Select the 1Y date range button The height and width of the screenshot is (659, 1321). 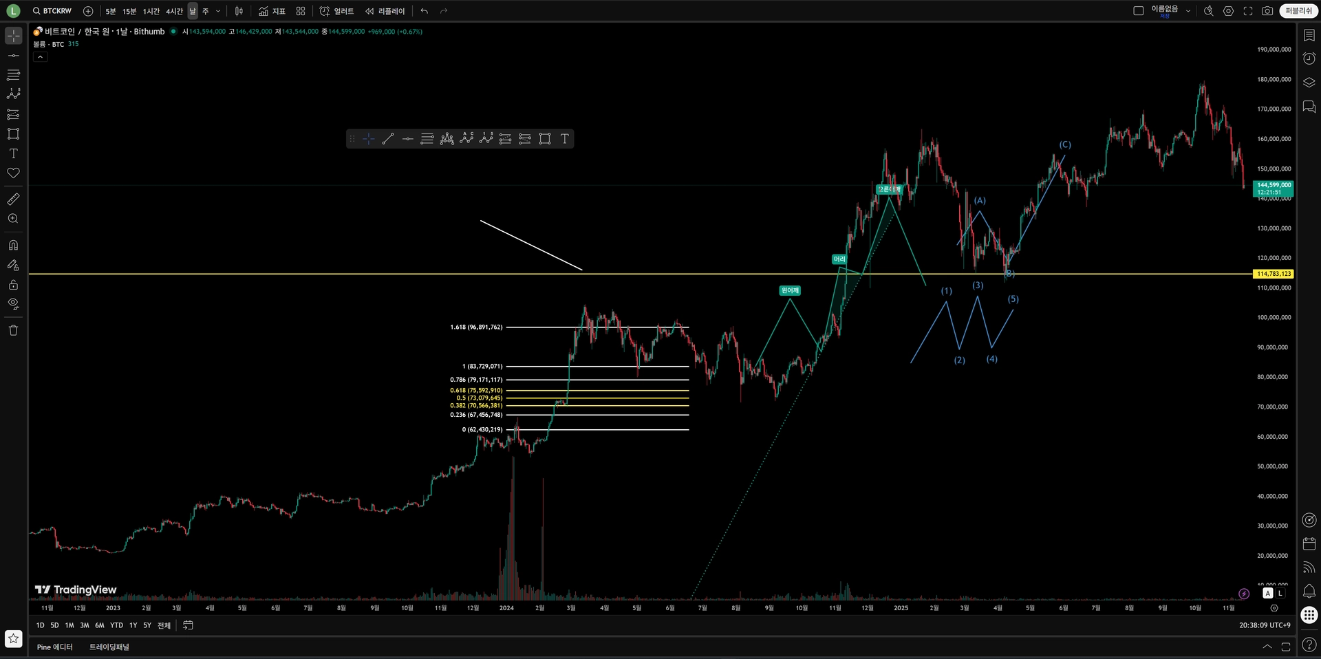[x=133, y=625]
